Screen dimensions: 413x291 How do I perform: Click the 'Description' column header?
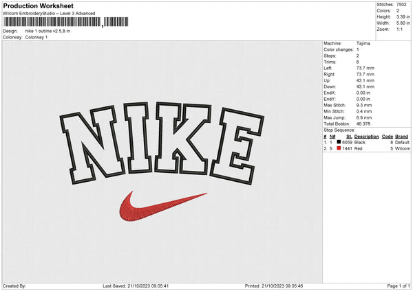pos(366,137)
